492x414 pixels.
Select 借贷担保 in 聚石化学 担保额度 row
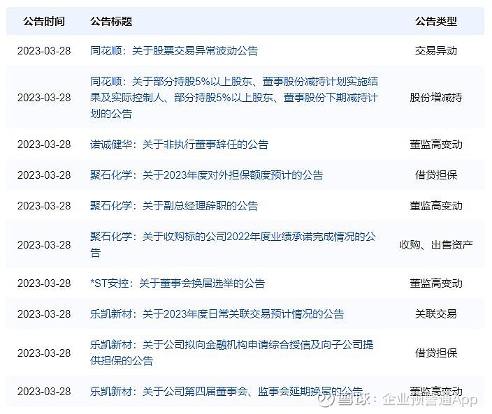click(x=436, y=175)
